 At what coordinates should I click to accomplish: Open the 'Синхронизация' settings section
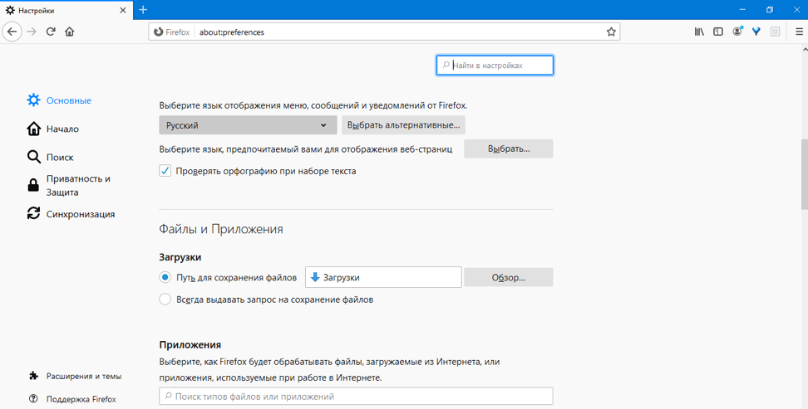pos(80,214)
